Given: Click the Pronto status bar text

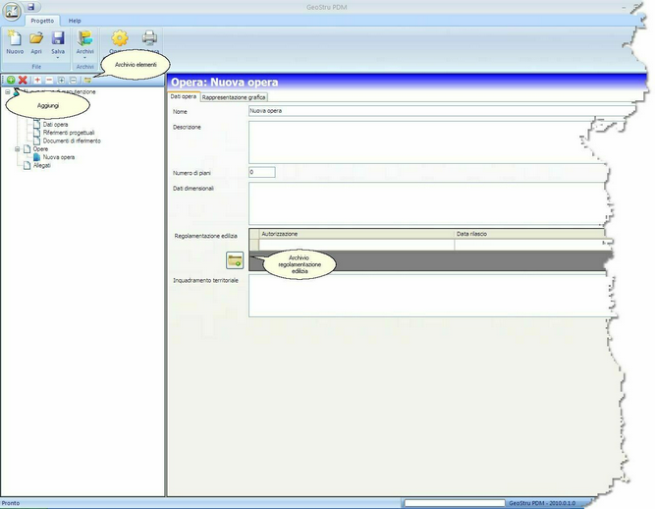Looking at the screenshot, I should (x=11, y=503).
